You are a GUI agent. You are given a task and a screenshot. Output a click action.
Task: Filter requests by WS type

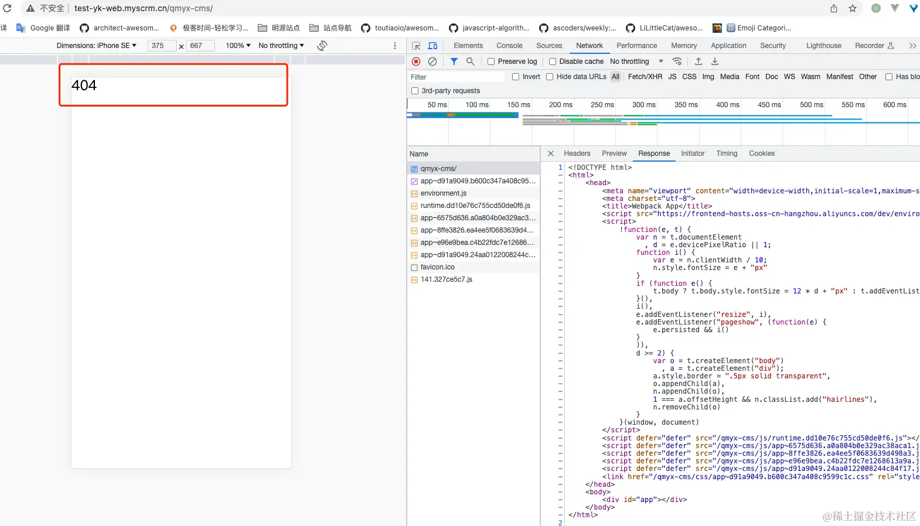point(789,77)
